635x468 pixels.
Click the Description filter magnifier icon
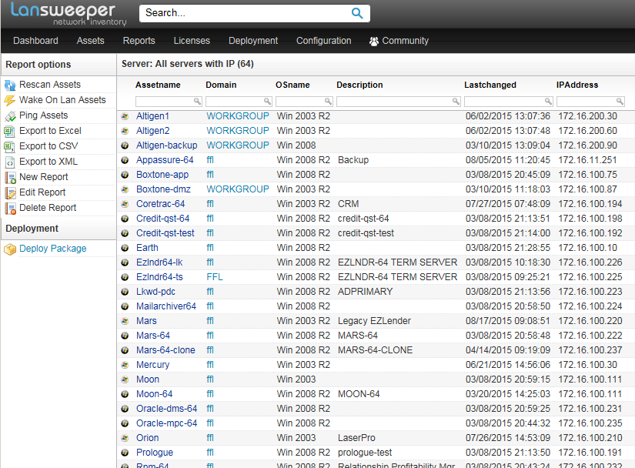pyautogui.click(x=456, y=101)
